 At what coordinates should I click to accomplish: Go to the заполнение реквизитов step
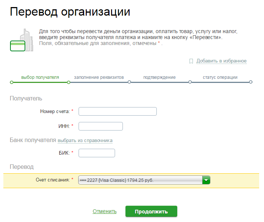pos(99,77)
